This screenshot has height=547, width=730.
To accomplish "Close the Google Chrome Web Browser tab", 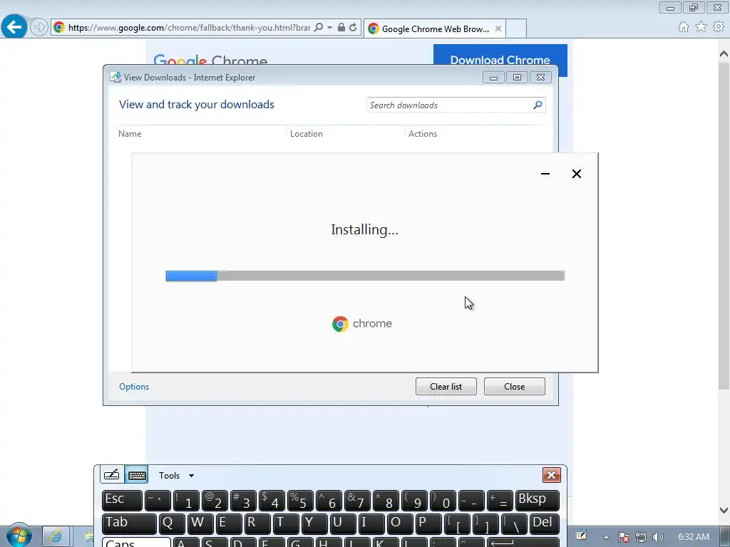I will 498,28.
